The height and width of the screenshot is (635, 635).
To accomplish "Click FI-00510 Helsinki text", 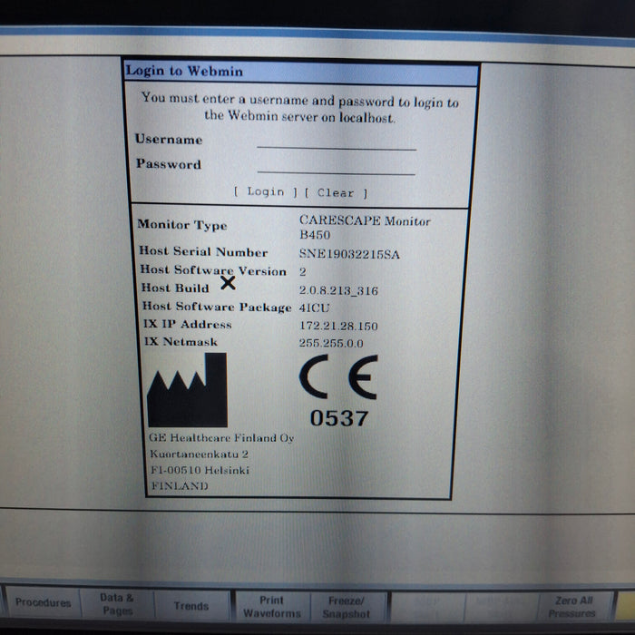I will 200,470.
